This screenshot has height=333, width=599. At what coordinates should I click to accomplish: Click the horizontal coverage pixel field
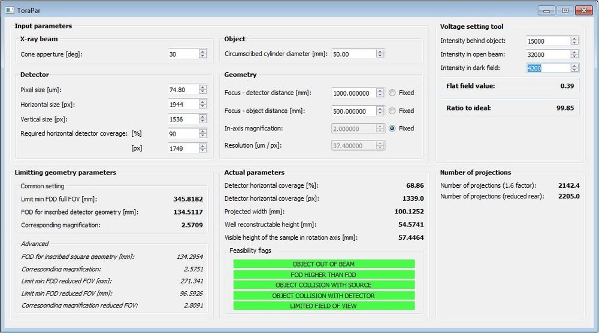point(183,148)
